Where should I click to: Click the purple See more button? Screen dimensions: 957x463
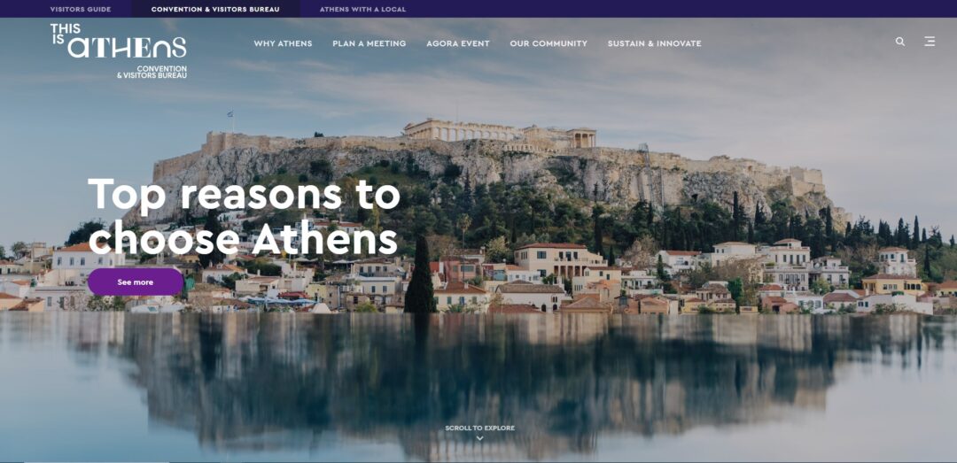point(136,282)
